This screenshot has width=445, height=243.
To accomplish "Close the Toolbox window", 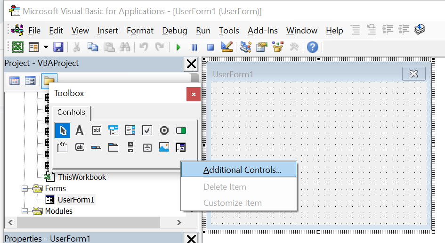I will (x=194, y=94).
